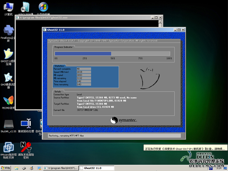Click the Source Partition description line
The height and width of the screenshot is (171, 228).
107,98
